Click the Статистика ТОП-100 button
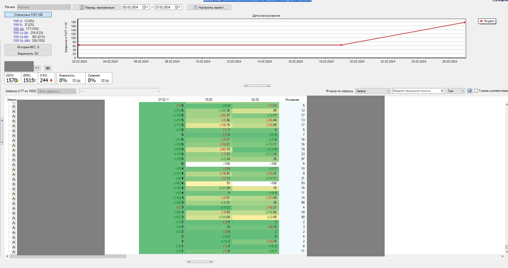The height and width of the screenshot is (268, 508). (x=28, y=15)
